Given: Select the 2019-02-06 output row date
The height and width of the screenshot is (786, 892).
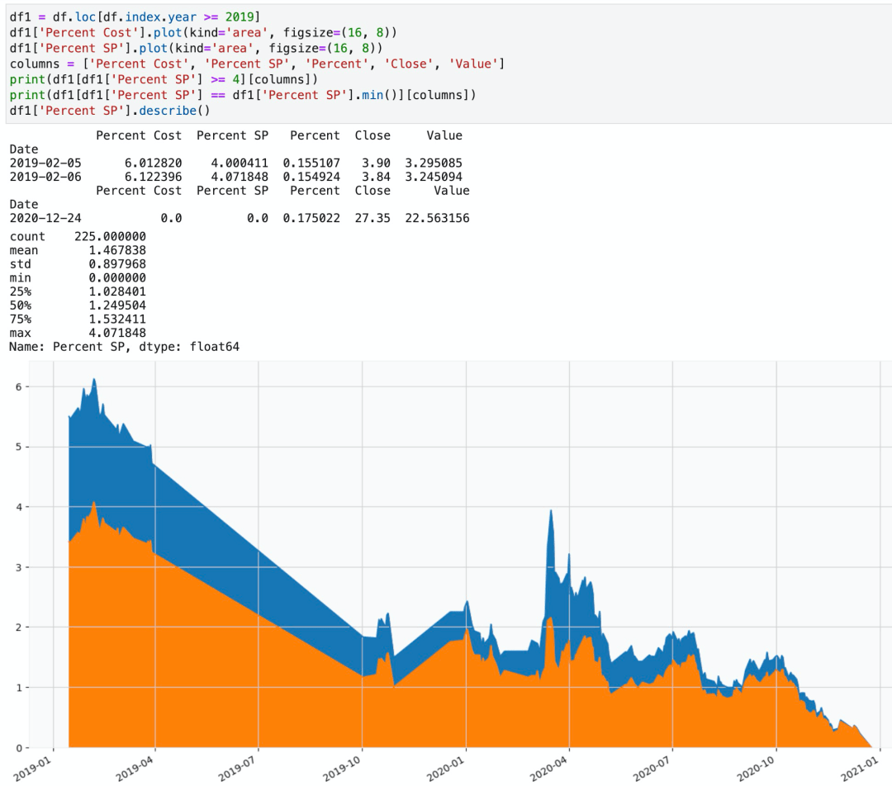Looking at the screenshot, I should [x=45, y=177].
